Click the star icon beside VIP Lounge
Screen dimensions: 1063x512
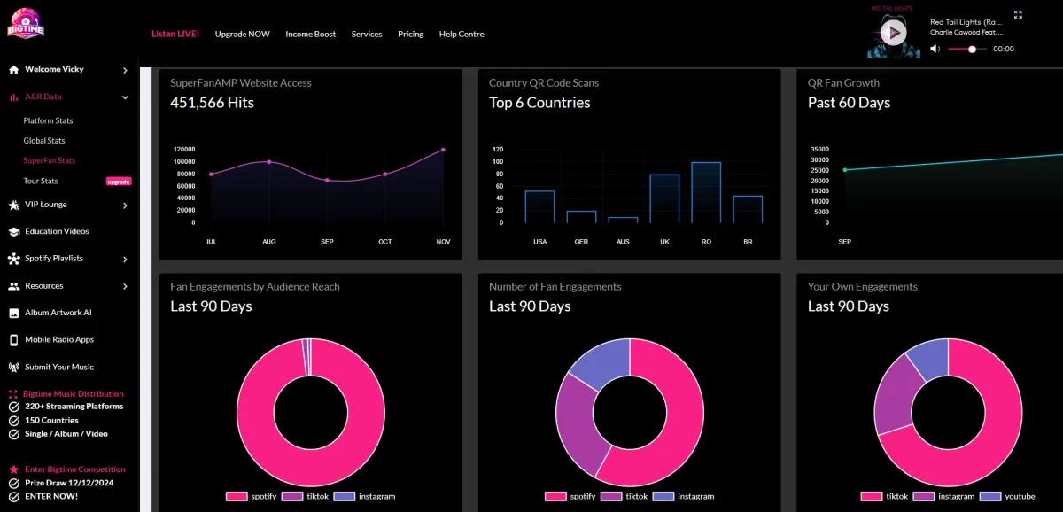(14, 205)
